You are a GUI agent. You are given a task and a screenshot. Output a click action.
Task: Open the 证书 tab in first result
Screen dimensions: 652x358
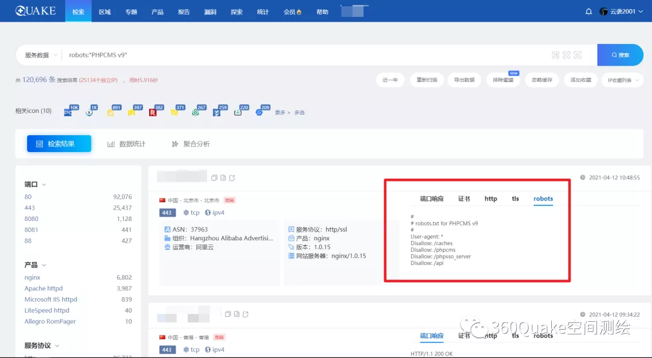point(464,199)
